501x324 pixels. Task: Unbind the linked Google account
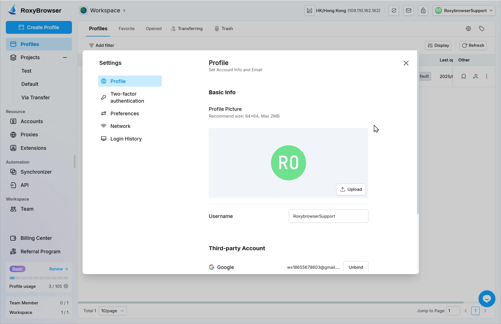(x=356, y=267)
